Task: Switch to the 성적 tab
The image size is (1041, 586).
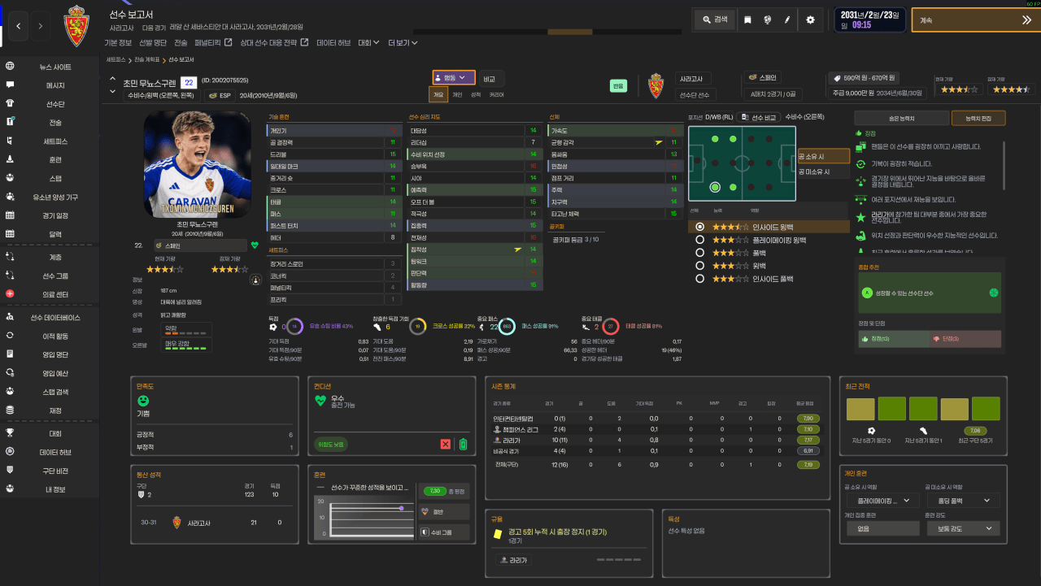Action: point(476,94)
